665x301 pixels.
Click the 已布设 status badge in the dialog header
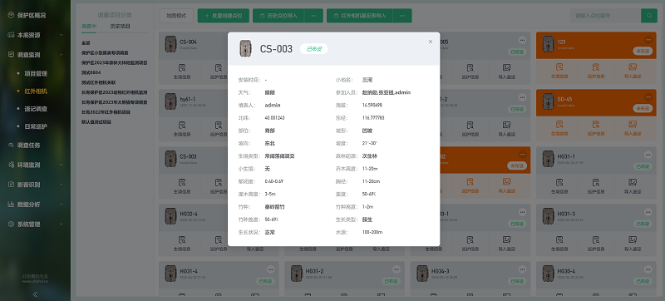[x=314, y=49]
